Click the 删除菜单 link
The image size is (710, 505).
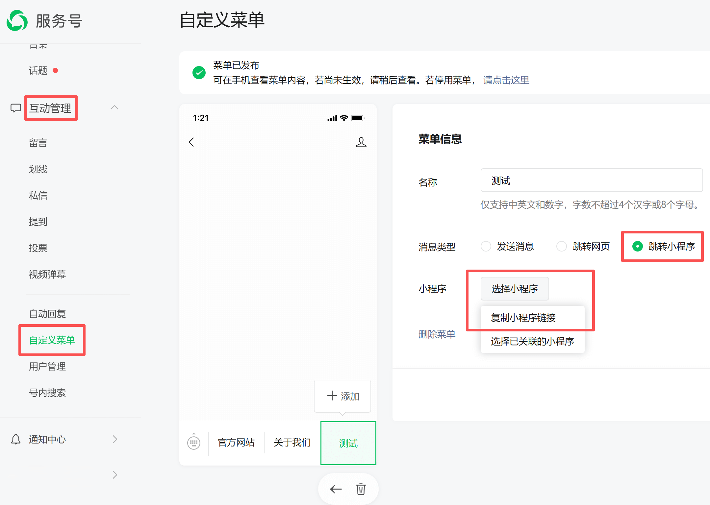437,334
